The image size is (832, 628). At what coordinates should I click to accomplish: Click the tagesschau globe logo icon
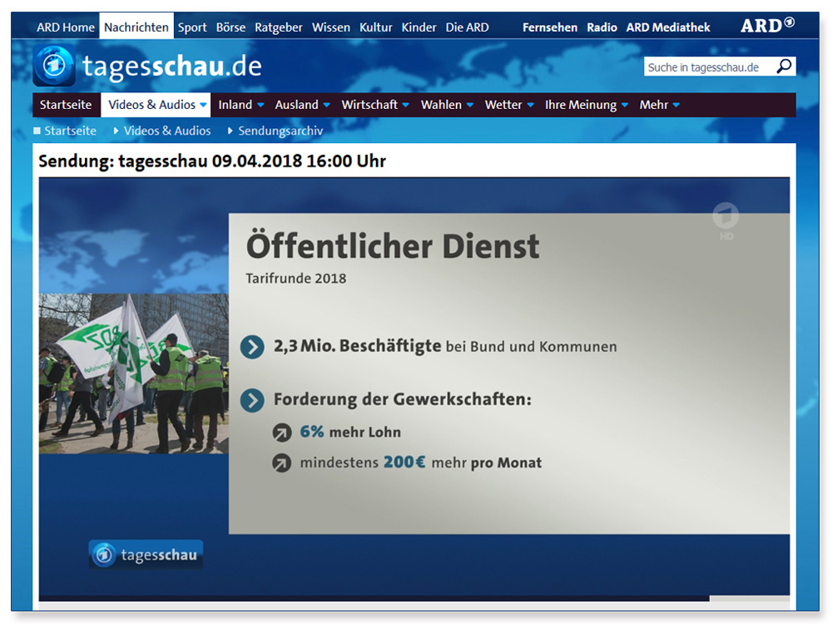tap(54, 66)
